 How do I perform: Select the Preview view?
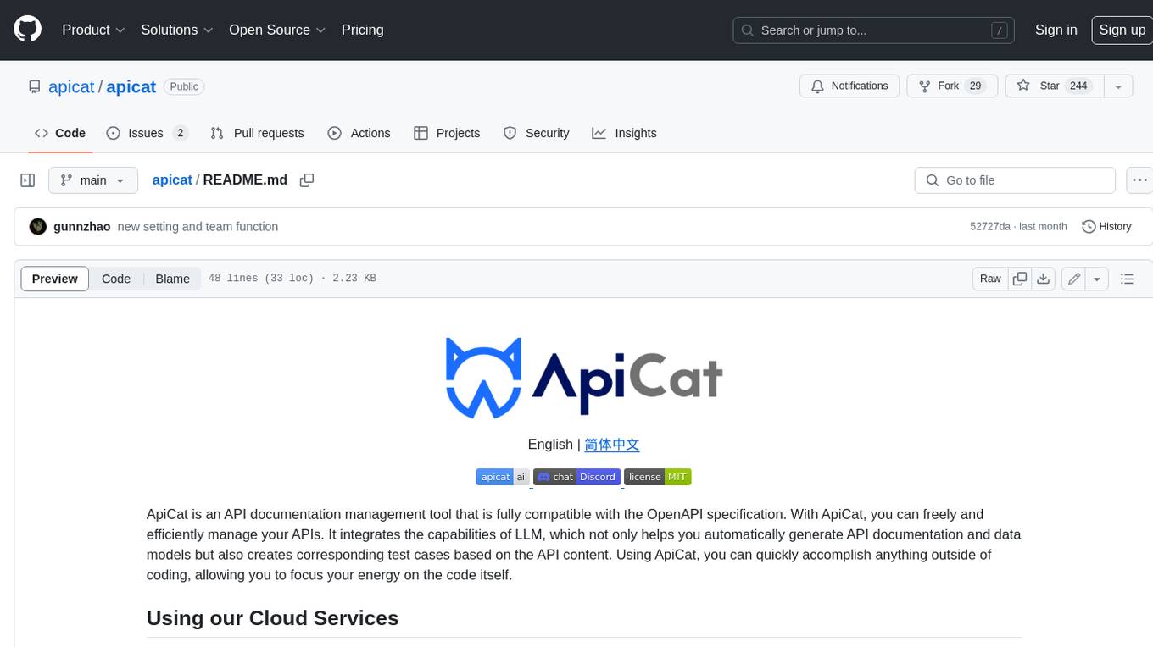(x=55, y=279)
